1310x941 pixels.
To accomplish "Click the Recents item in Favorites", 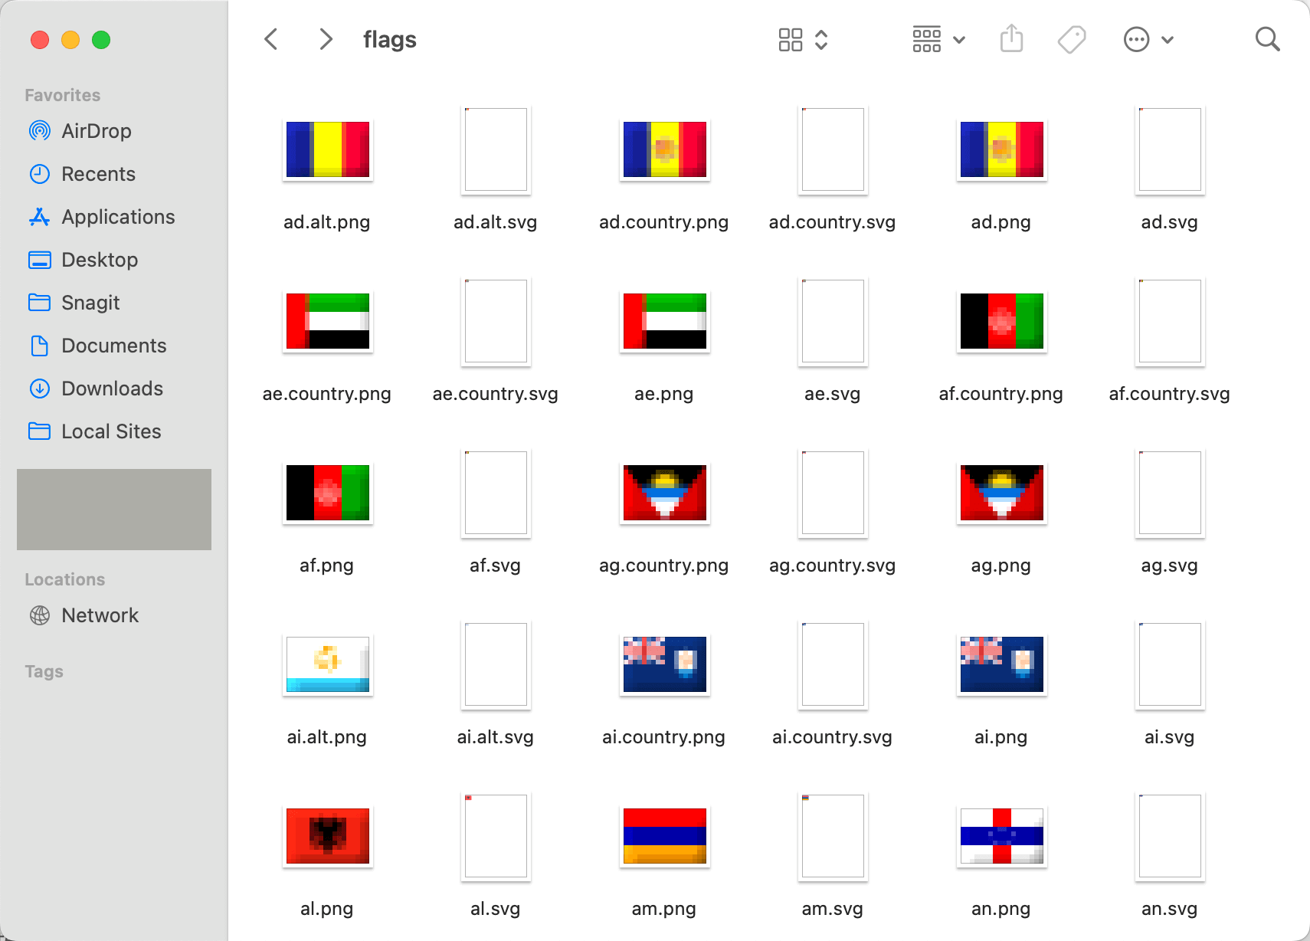I will point(98,174).
